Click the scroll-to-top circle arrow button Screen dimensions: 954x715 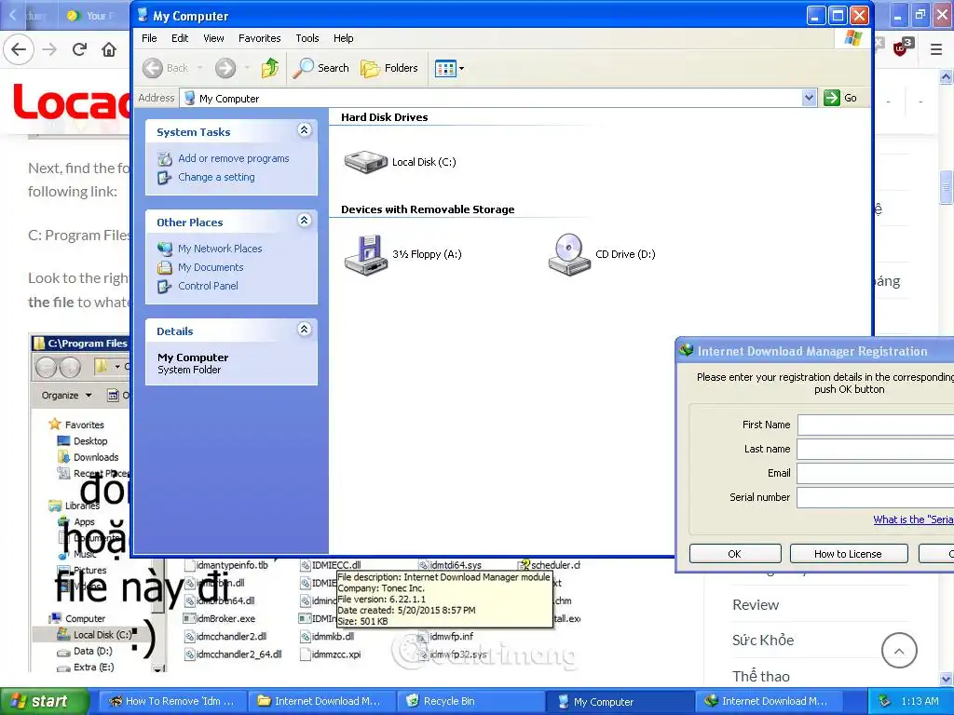point(899,651)
